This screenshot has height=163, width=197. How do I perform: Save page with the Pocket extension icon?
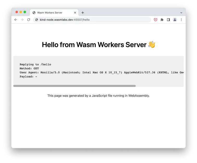click(156, 20)
